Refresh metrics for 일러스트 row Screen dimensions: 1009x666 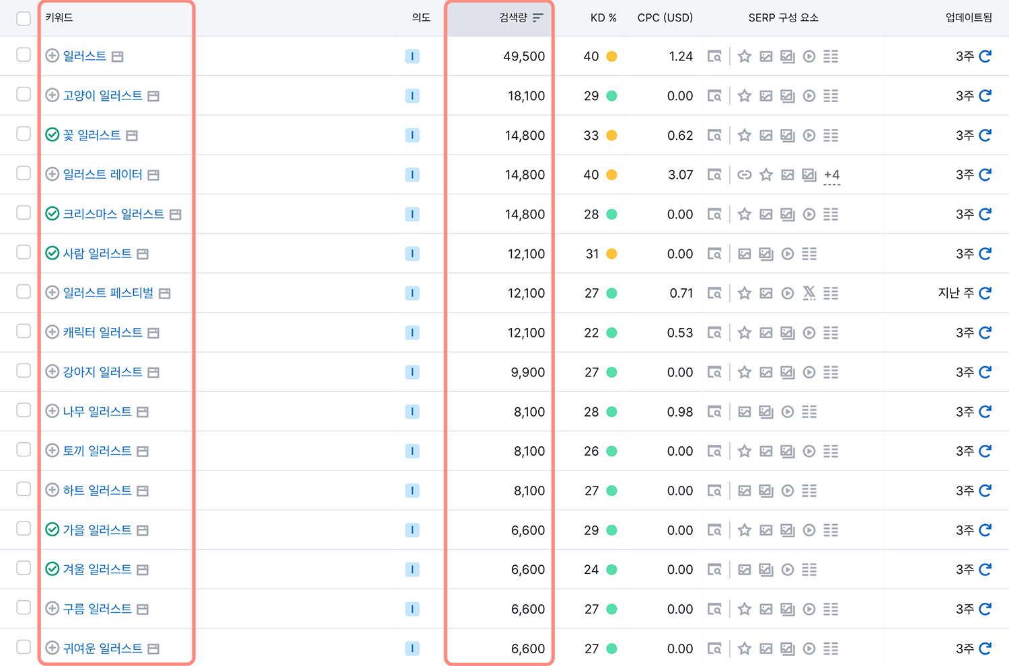[985, 56]
